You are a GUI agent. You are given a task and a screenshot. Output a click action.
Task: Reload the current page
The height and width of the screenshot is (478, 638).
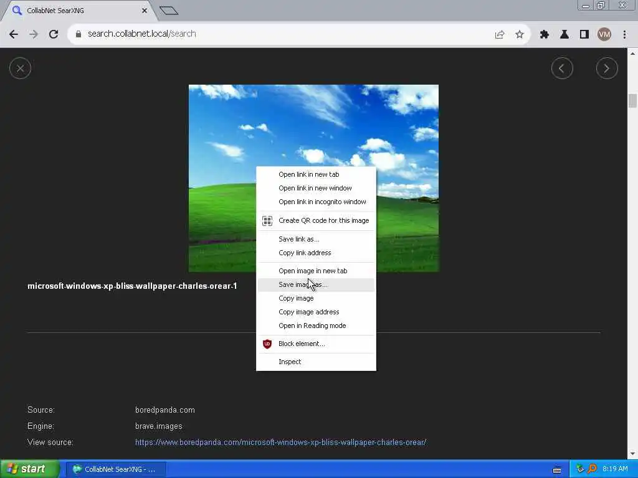click(54, 34)
